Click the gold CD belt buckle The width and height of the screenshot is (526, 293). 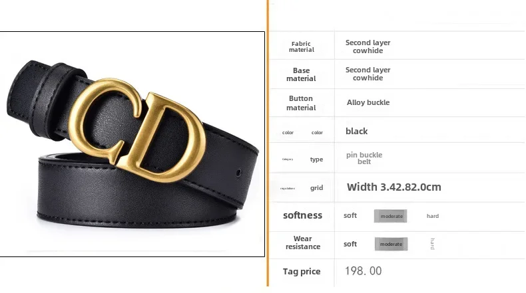pos(137,130)
